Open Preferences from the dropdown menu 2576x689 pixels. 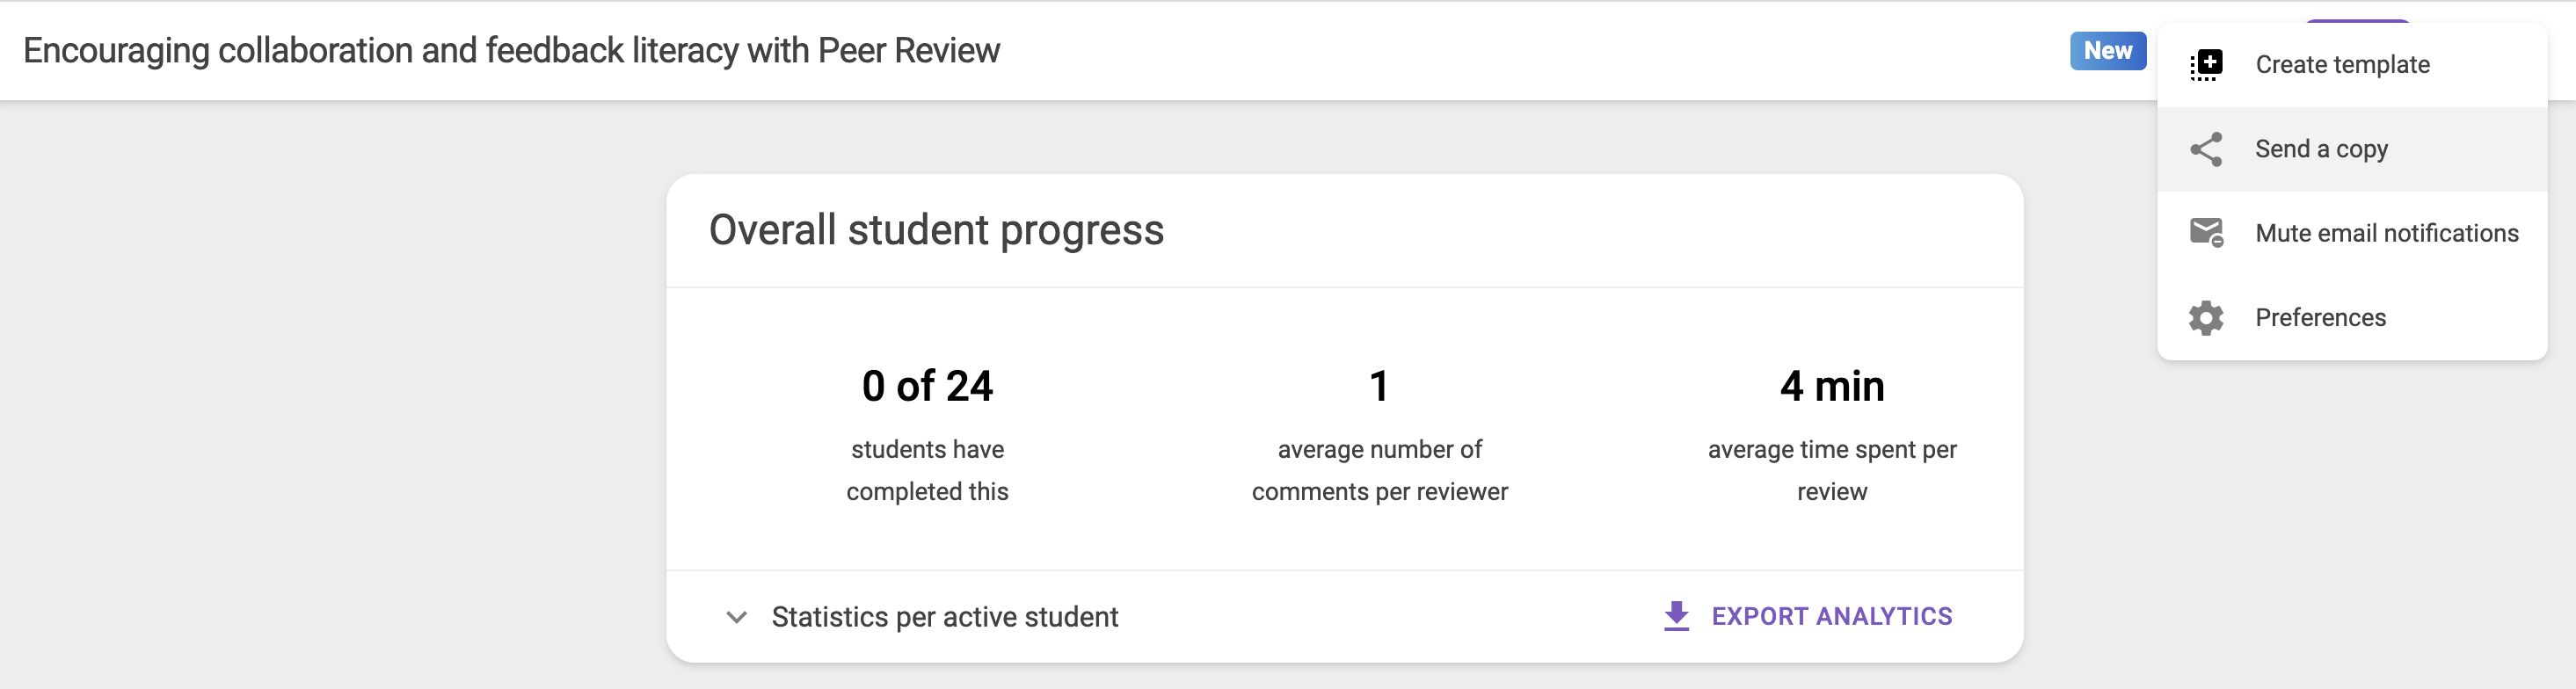[2320, 318]
